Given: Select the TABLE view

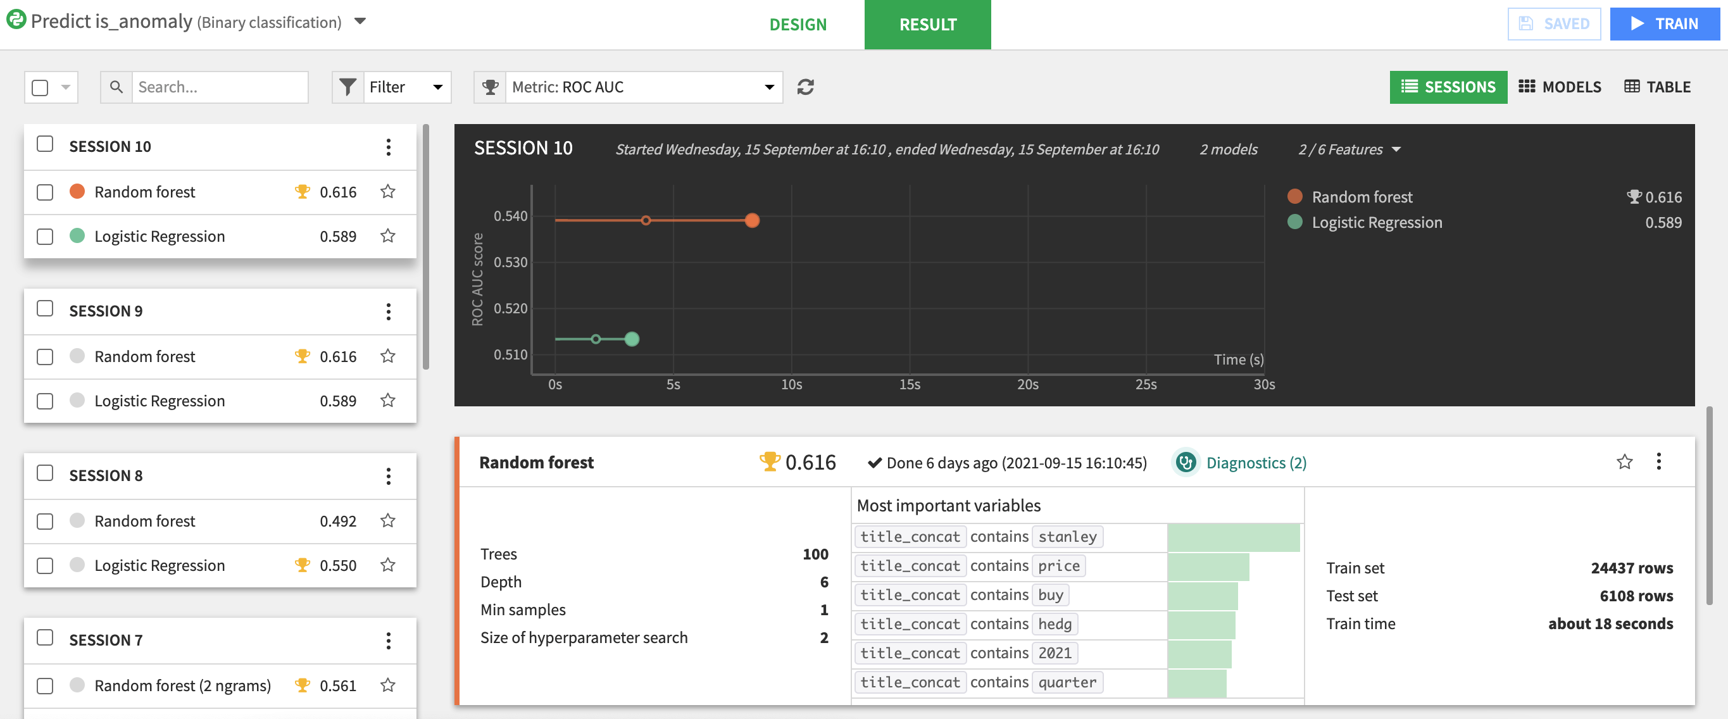Looking at the screenshot, I should [1657, 87].
